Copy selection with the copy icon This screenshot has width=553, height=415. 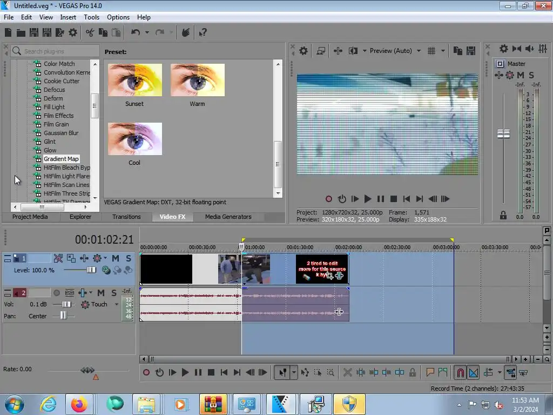pos(103,33)
